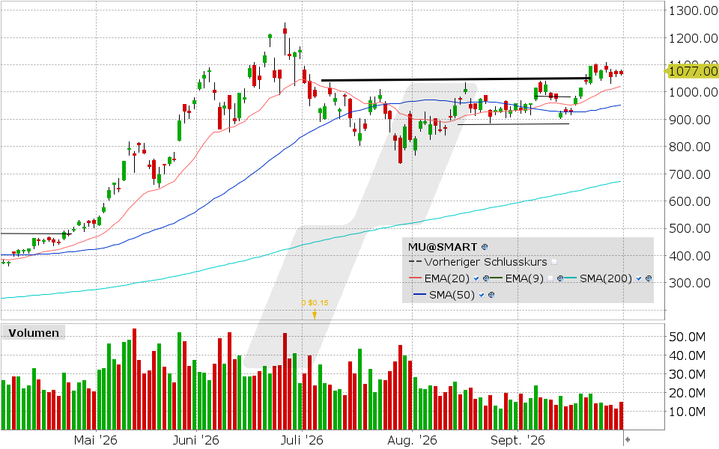Click the SMA(50) legend label
Screen dimensions: 719x449
[452, 295]
